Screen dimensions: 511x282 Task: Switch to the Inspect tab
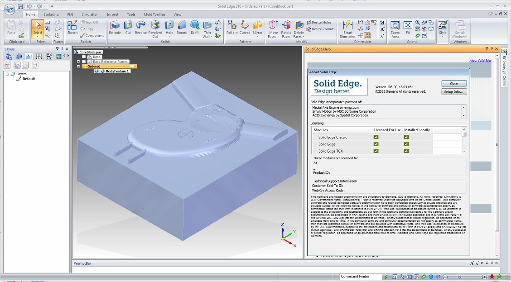(x=112, y=14)
